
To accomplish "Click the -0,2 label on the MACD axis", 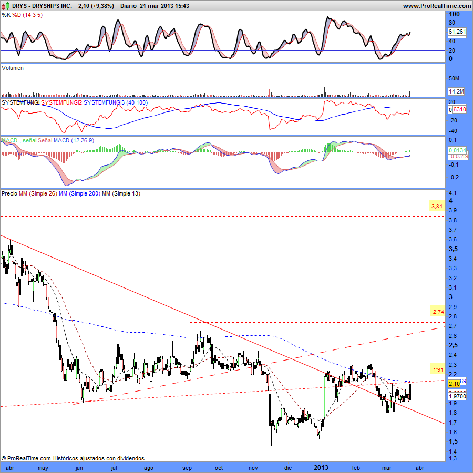I will pos(453,177).
